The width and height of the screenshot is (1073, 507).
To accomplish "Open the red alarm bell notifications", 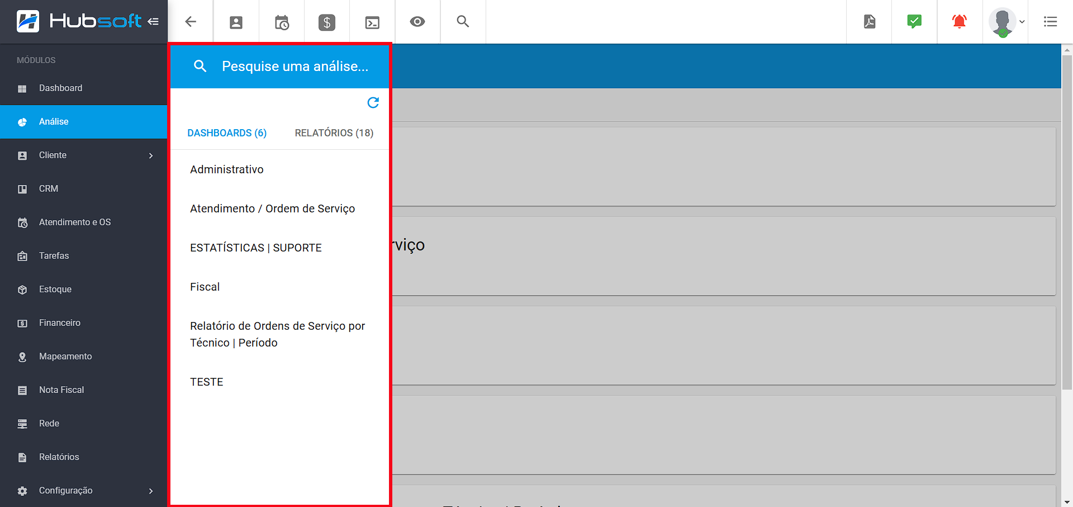I will pyautogui.click(x=960, y=21).
